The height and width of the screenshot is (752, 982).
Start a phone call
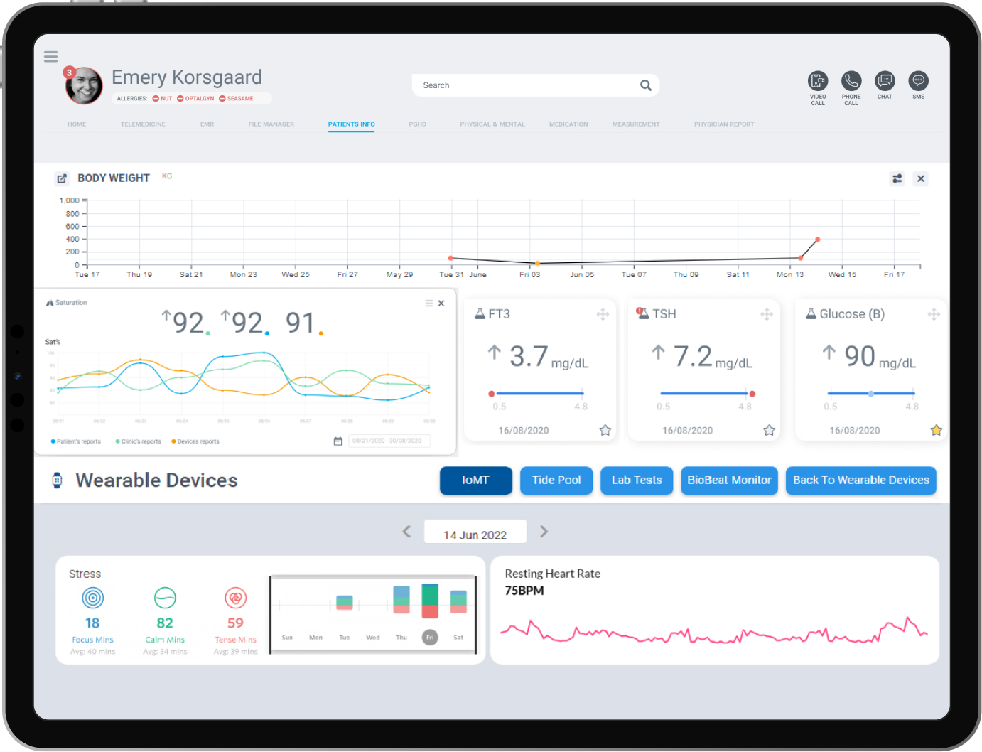tap(851, 81)
